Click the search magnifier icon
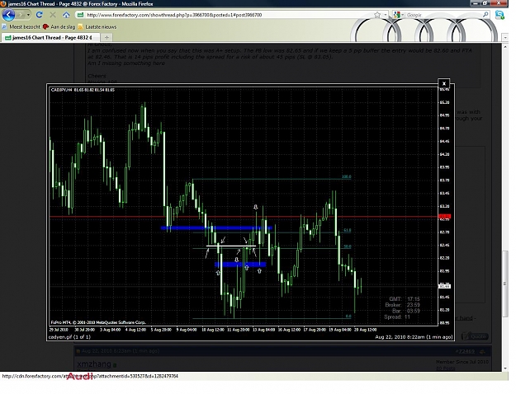The image size is (516, 394). click(x=485, y=15)
